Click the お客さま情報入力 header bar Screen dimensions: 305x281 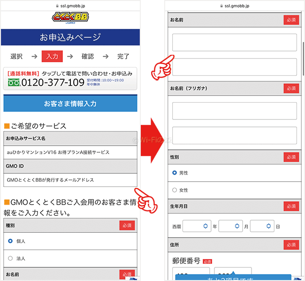tap(70, 104)
